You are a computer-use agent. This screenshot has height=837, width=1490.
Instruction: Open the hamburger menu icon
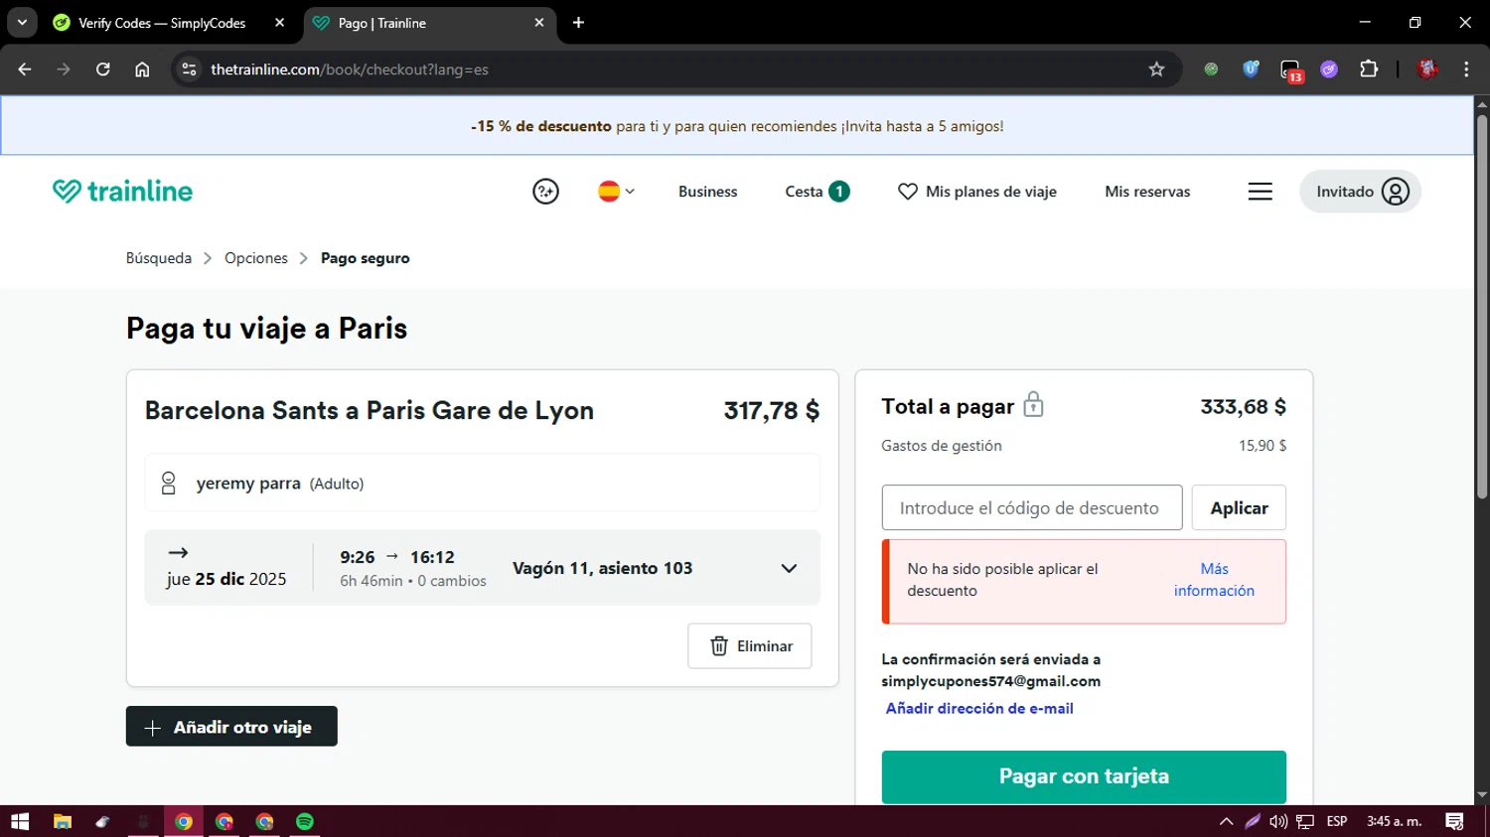point(1260,192)
